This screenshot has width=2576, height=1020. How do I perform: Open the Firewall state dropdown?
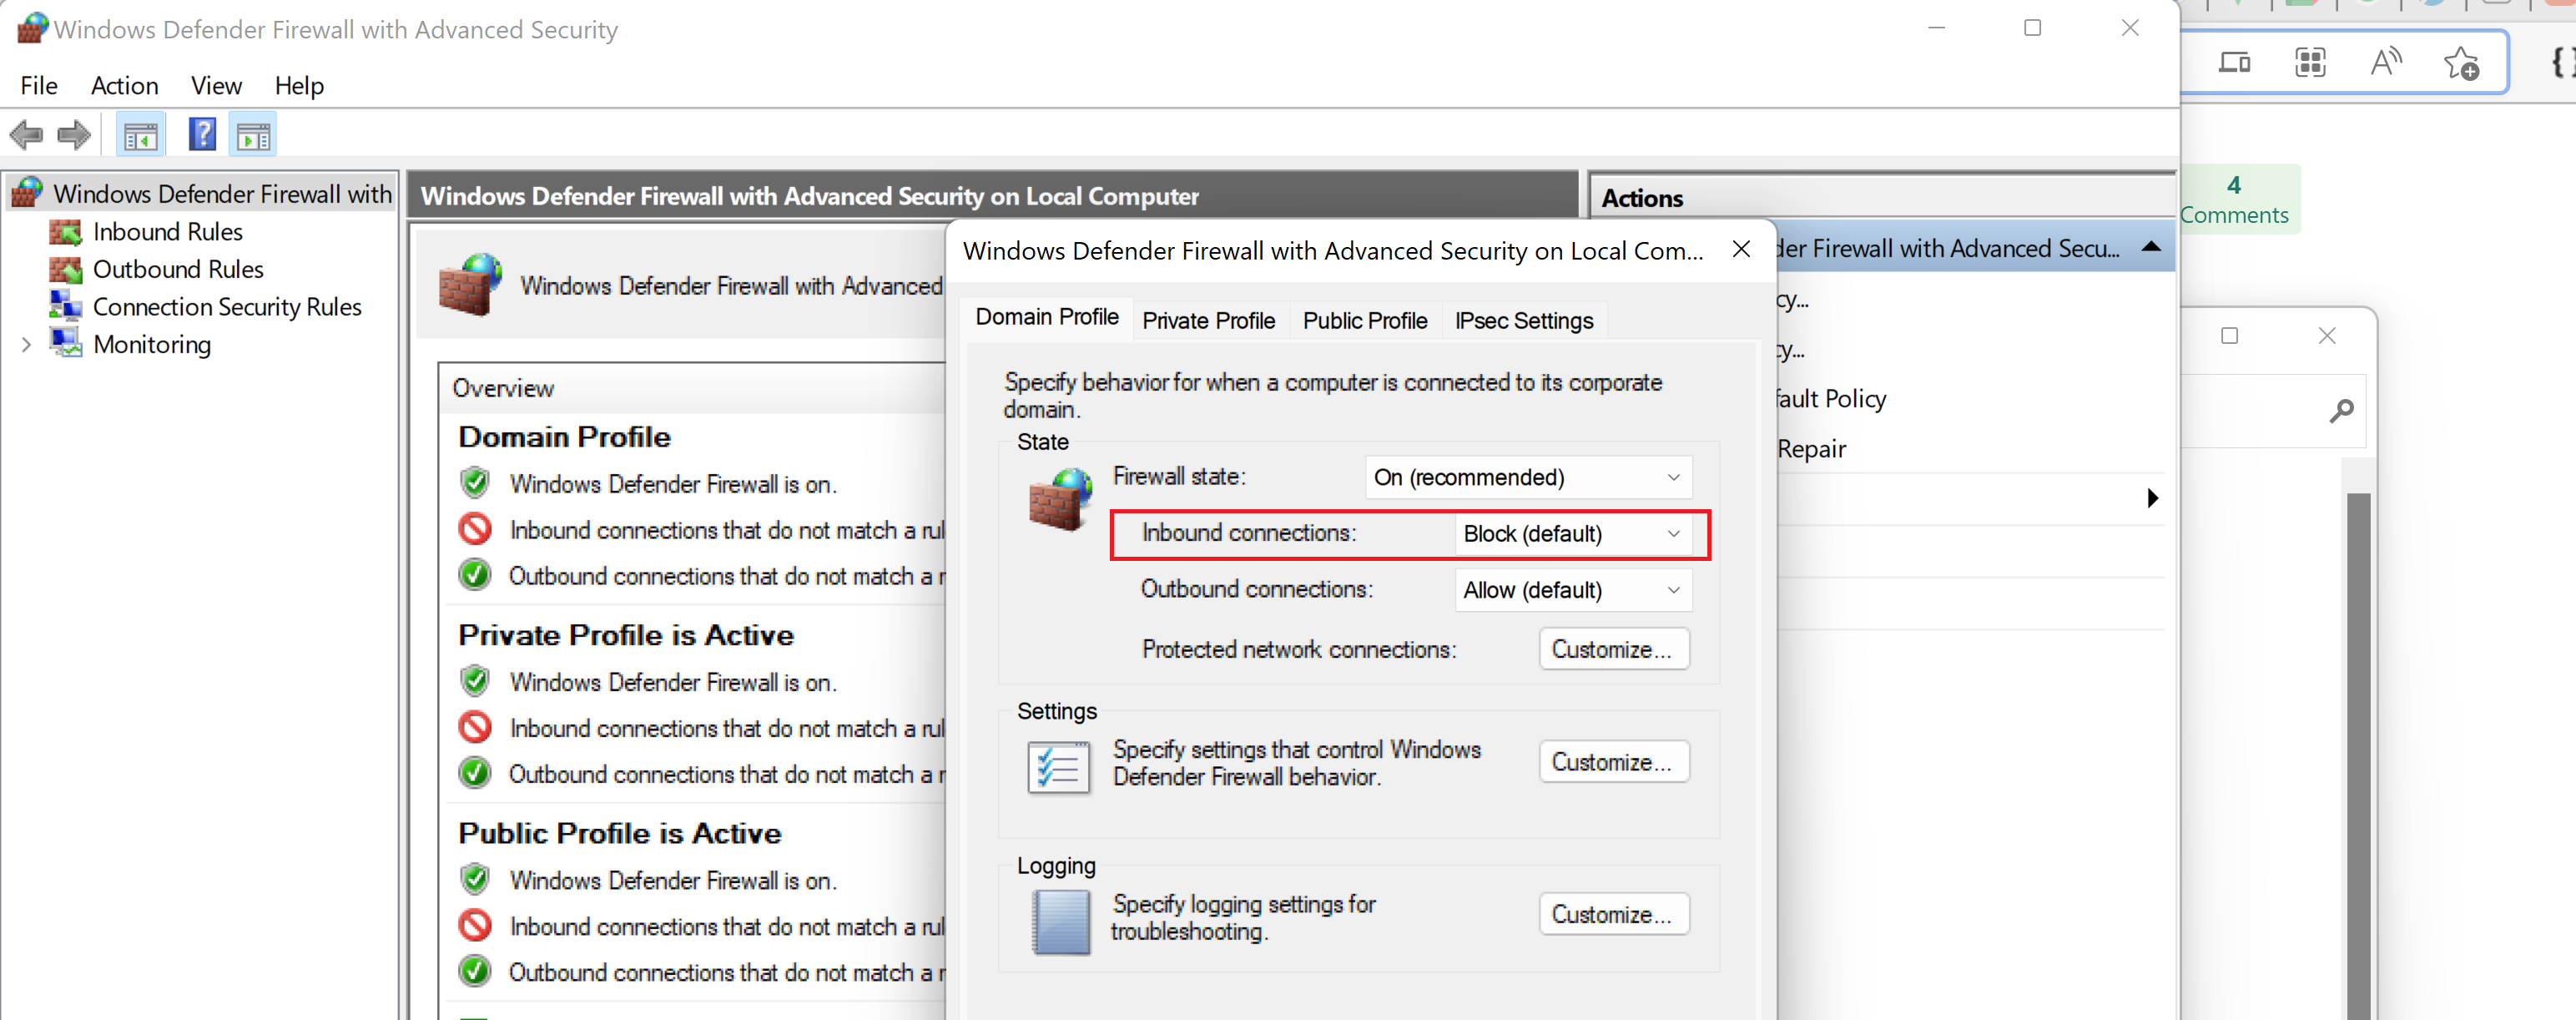[1527, 477]
